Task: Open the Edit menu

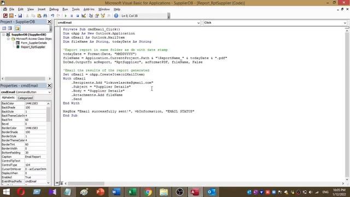Action: (21, 9)
